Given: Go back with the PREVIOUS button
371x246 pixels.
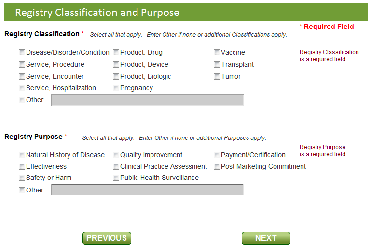Looking at the screenshot, I should [107, 238].
